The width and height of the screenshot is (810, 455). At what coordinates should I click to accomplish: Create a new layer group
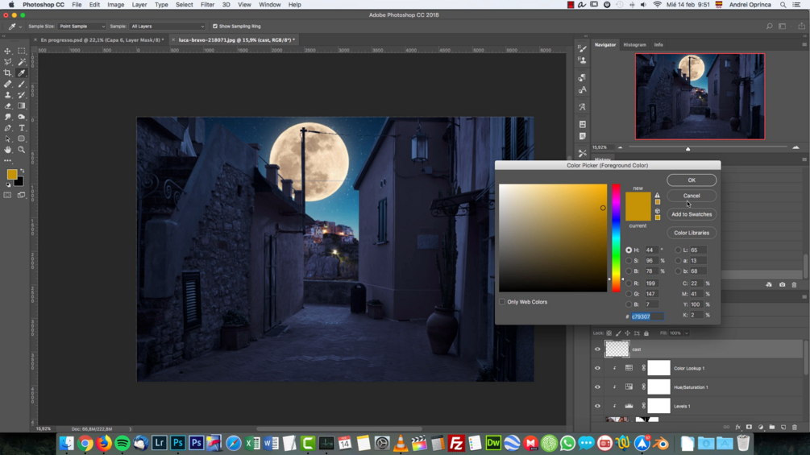(x=772, y=427)
